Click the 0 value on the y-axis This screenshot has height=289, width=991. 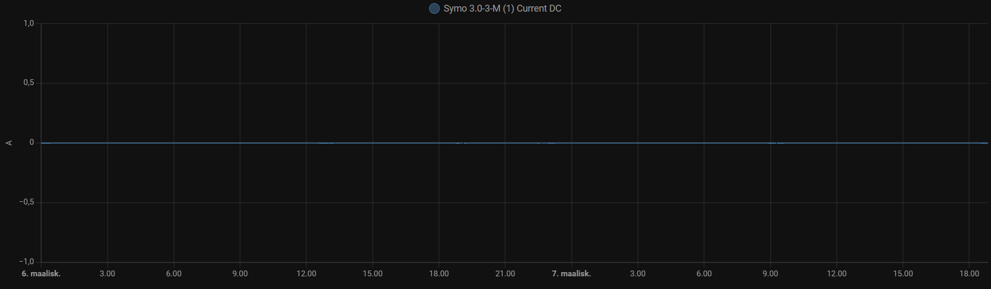pos(32,143)
